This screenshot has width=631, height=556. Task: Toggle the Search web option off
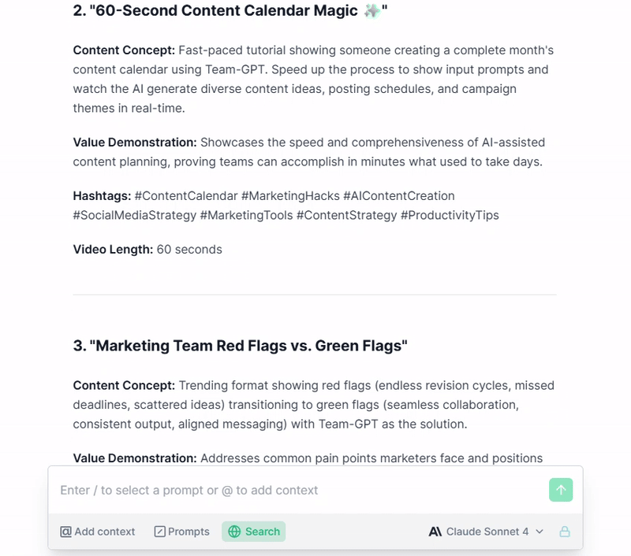(x=253, y=532)
